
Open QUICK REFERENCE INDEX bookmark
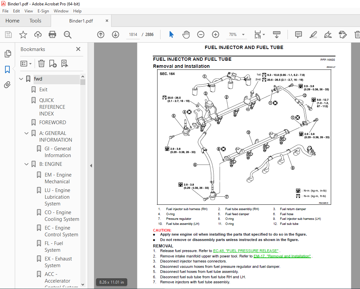[52, 107]
